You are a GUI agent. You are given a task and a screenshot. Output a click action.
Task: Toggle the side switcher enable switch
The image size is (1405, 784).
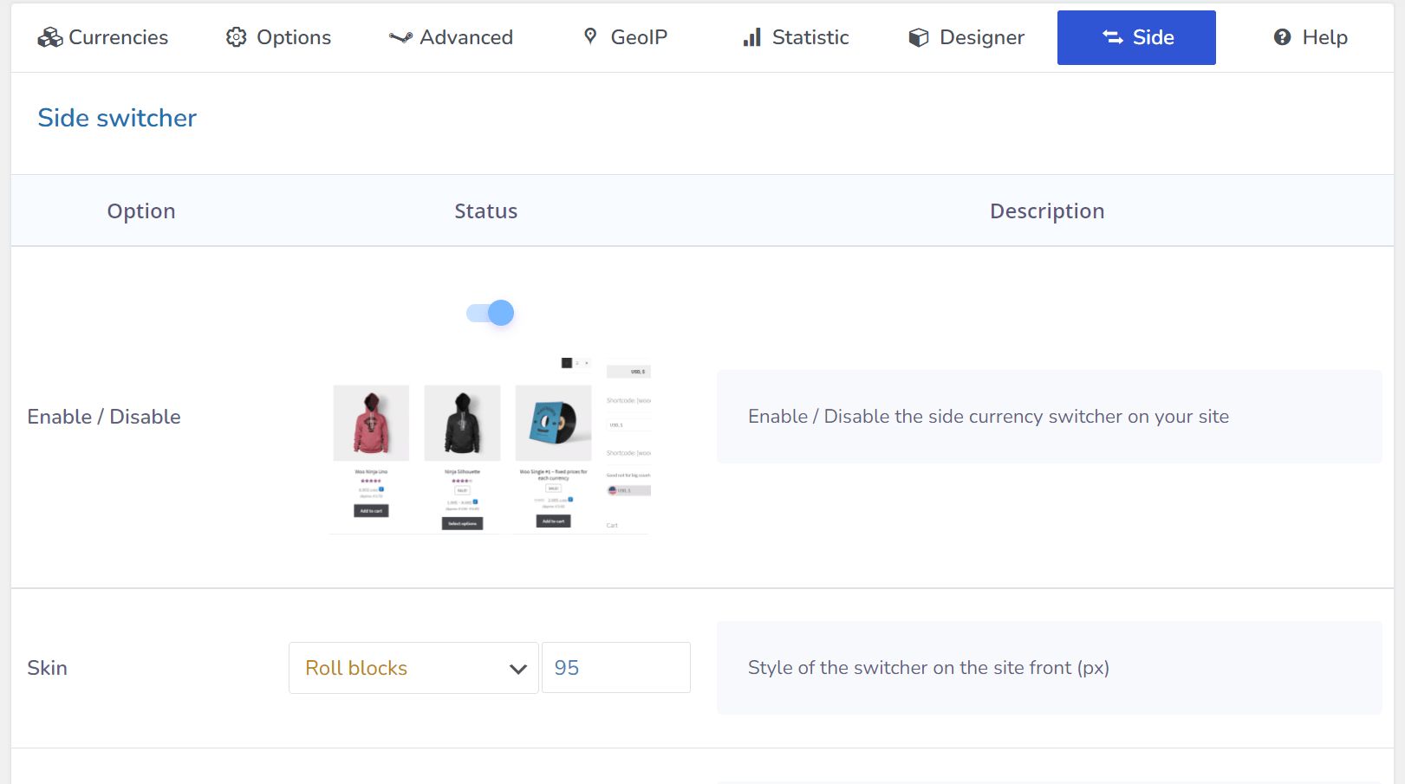(491, 313)
